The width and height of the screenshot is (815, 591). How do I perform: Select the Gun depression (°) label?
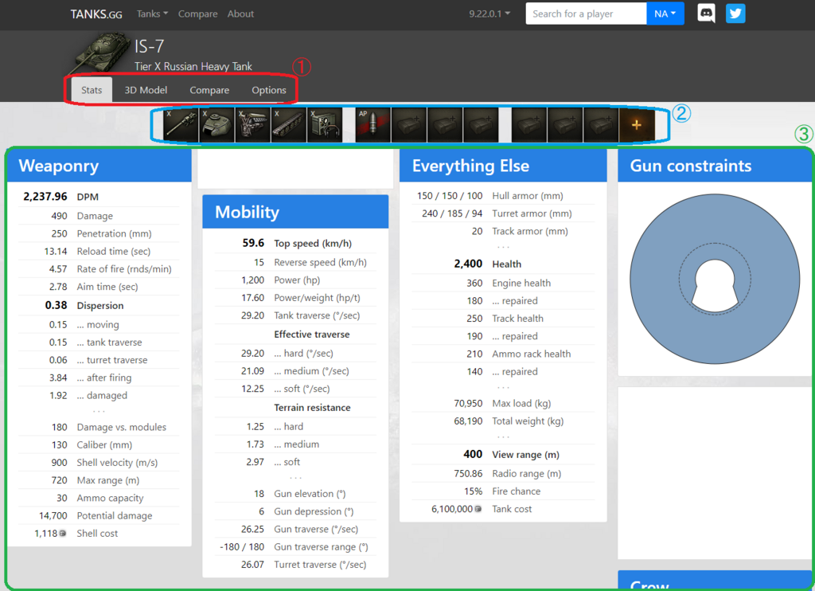[314, 511]
